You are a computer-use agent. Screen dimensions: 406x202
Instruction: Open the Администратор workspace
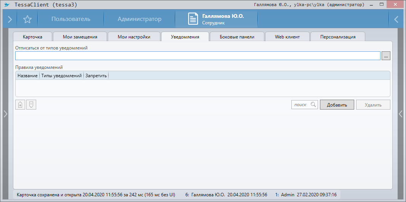139,19
